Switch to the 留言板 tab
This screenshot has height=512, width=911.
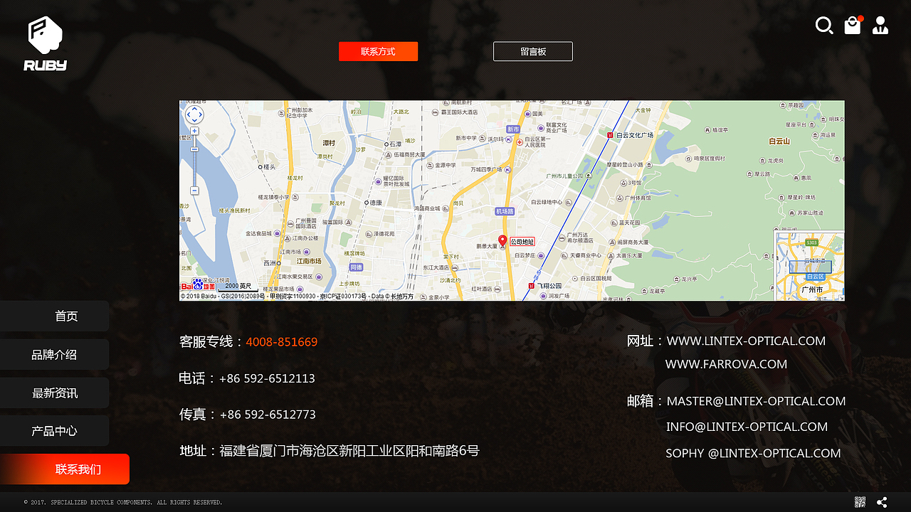coord(533,51)
